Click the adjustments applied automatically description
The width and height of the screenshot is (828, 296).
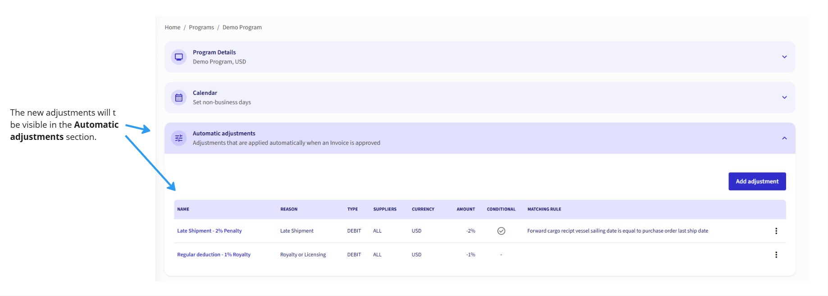coord(287,143)
